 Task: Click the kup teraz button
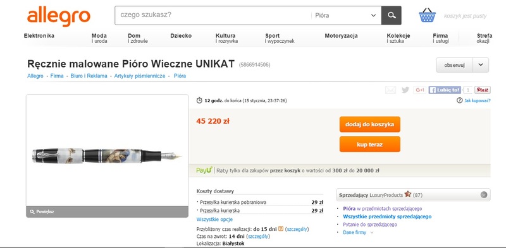(370, 145)
